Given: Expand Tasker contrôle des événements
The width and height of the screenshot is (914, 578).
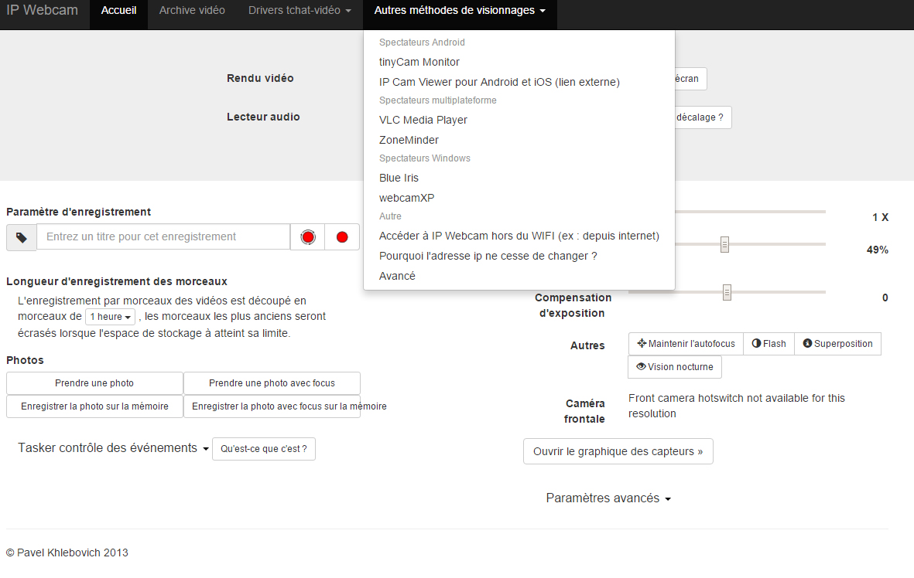Looking at the screenshot, I should click(113, 447).
